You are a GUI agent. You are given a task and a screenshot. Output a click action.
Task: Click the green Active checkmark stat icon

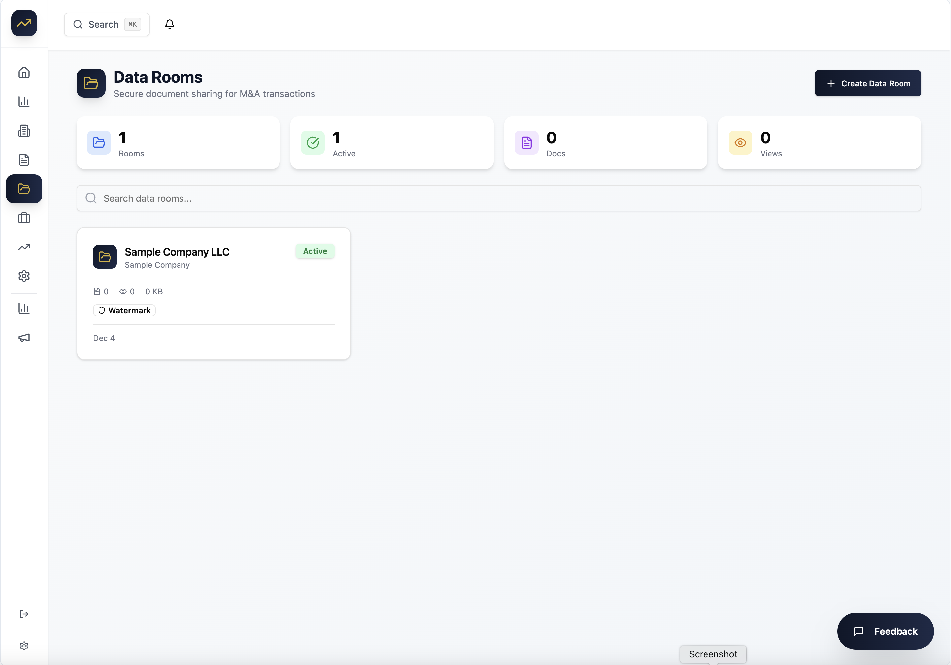tap(312, 142)
